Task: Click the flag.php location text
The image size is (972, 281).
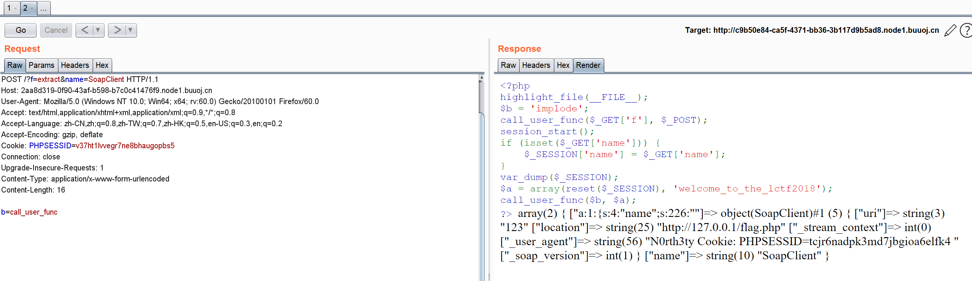Action: 721,228
